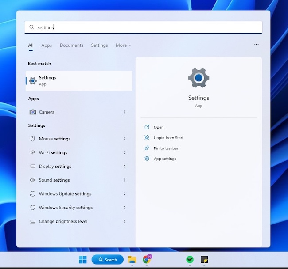Click the pushpin icon for Pin to taskbar

(147, 148)
